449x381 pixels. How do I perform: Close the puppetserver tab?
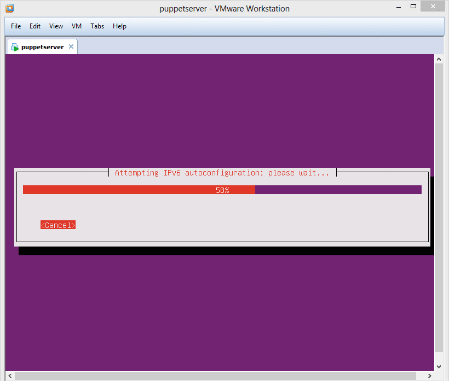[x=71, y=47]
